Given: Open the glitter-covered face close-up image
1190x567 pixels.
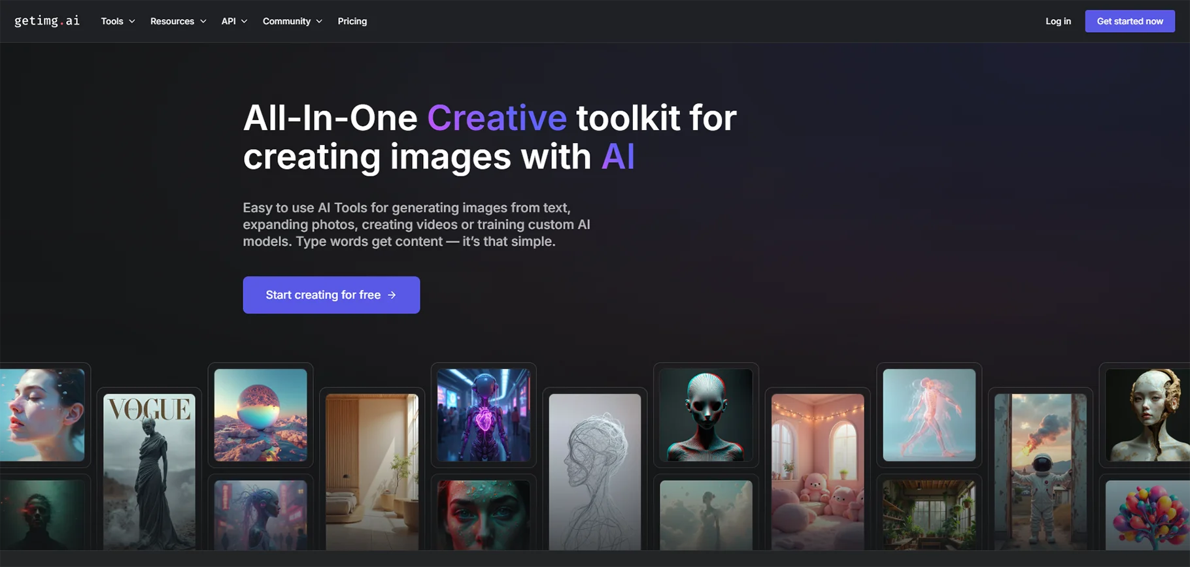Looking at the screenshot, I should [483, 515].
